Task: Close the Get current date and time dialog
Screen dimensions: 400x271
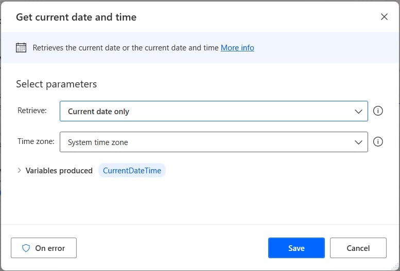Action: [x=384, y=17]
